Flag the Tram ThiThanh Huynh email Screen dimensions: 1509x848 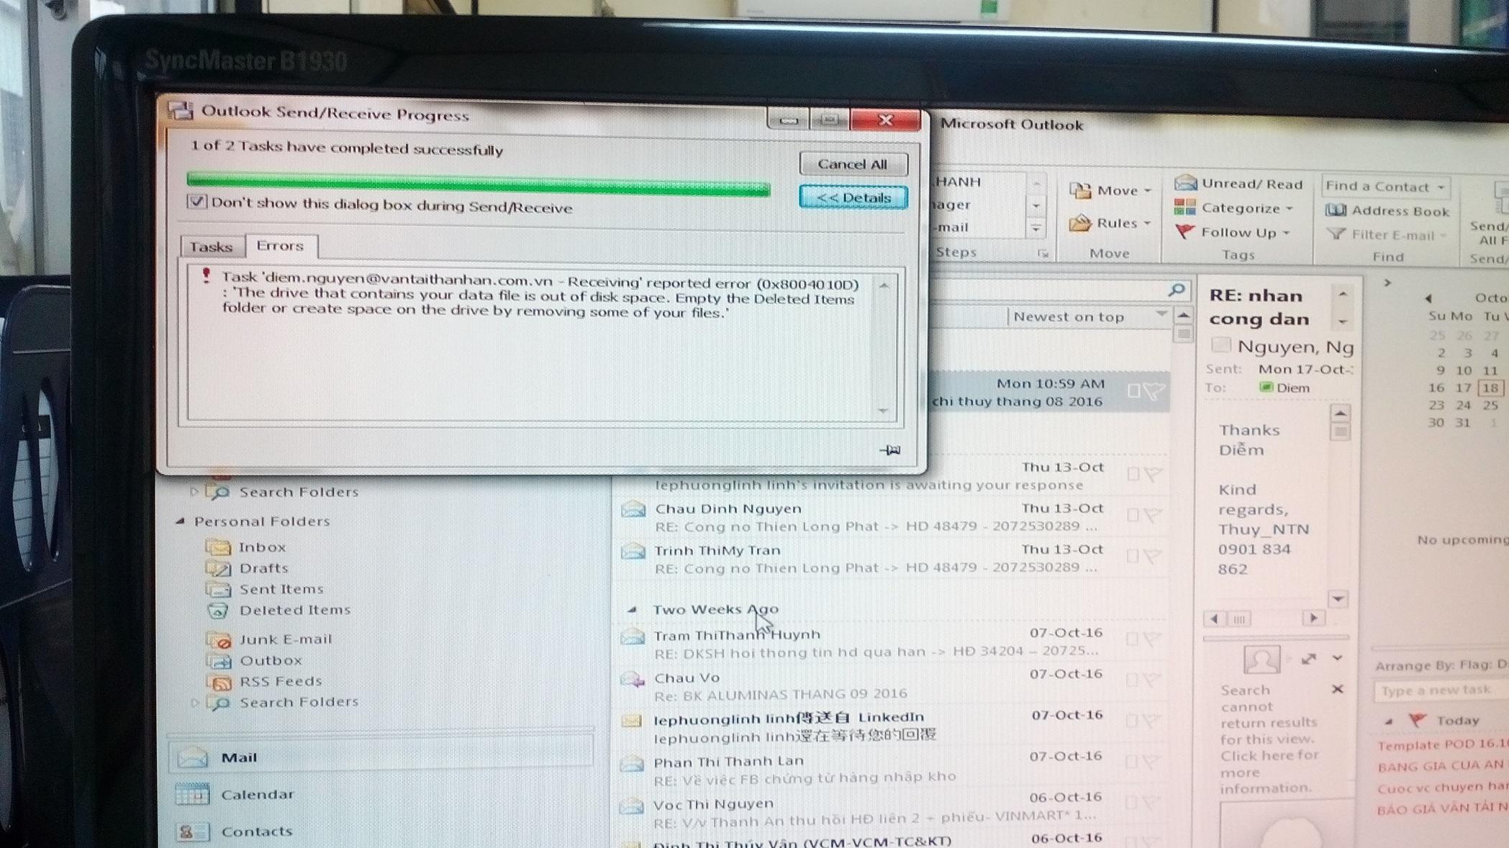1153,639
